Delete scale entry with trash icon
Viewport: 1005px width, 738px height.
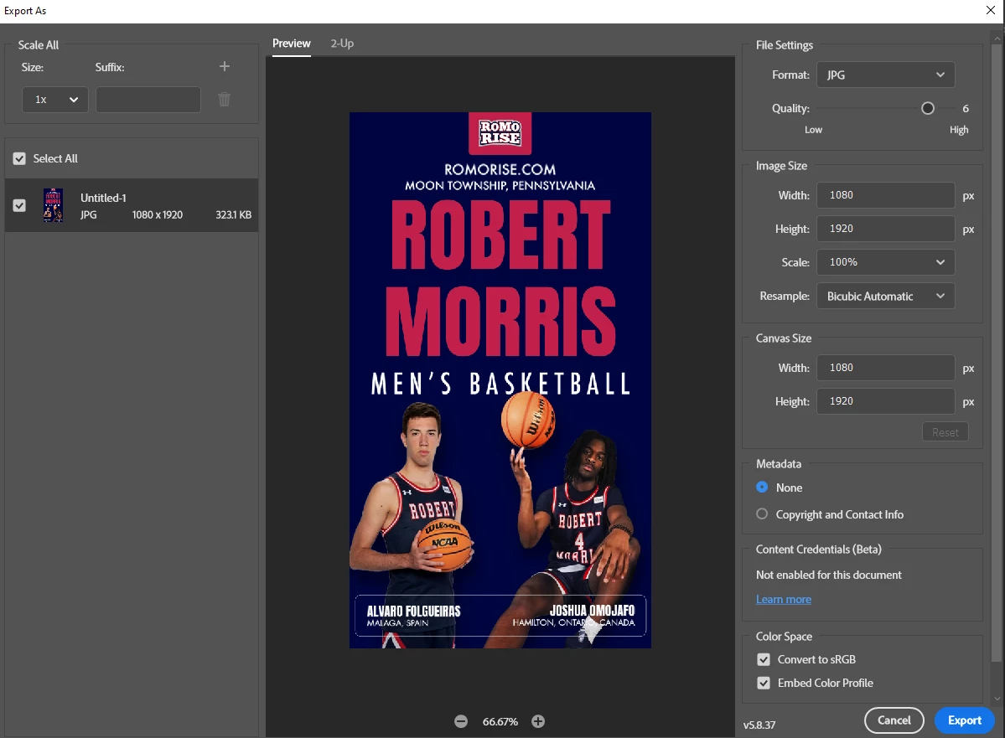click(224, 100)
